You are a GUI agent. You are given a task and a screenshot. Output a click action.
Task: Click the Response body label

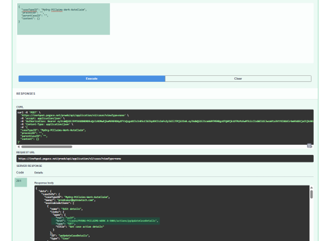click(44, 182)
